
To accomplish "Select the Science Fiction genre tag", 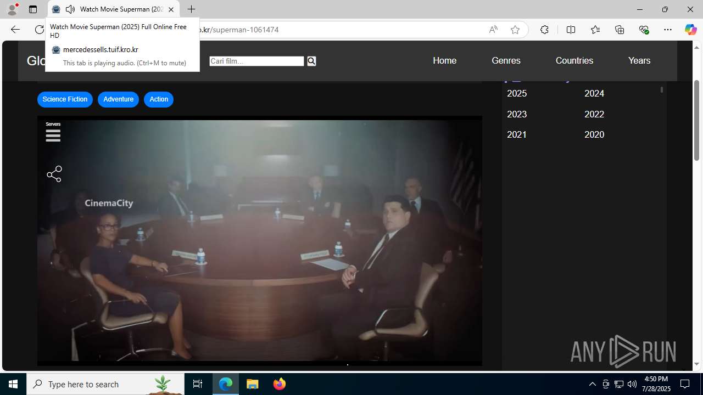I will (x=65, y=99).
